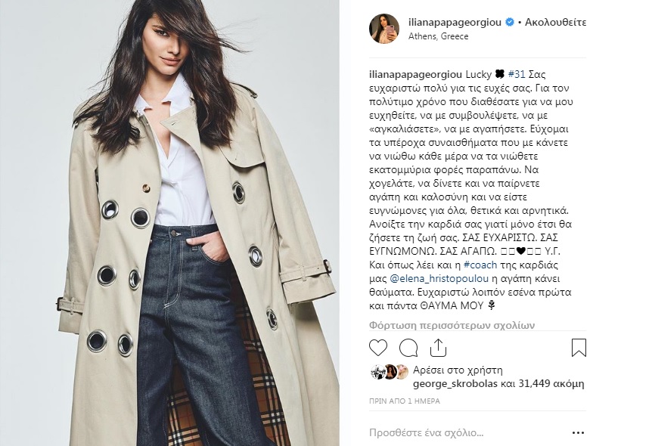
Task: Open the three-dot more options menu
Action: 578,432
